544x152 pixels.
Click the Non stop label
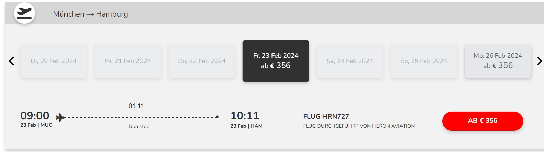[139, 126]
